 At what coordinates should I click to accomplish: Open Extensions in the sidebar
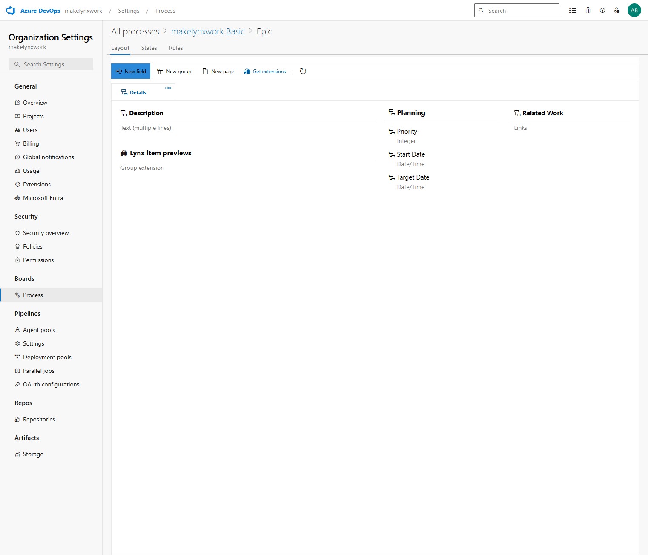click(51, 184)
